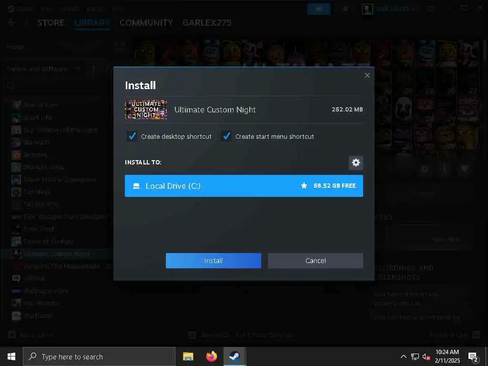
Task: Click the GARLEX275 user avatar
Action: [x=367, y=9]
